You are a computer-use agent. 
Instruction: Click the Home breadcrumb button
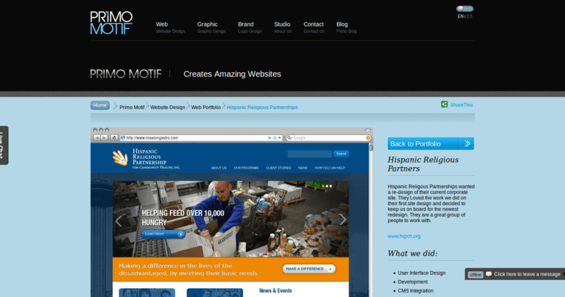(x=100, y=105)
